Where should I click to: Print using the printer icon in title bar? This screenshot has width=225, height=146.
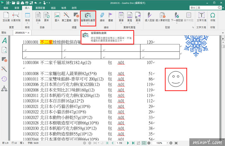coord(27,3)
